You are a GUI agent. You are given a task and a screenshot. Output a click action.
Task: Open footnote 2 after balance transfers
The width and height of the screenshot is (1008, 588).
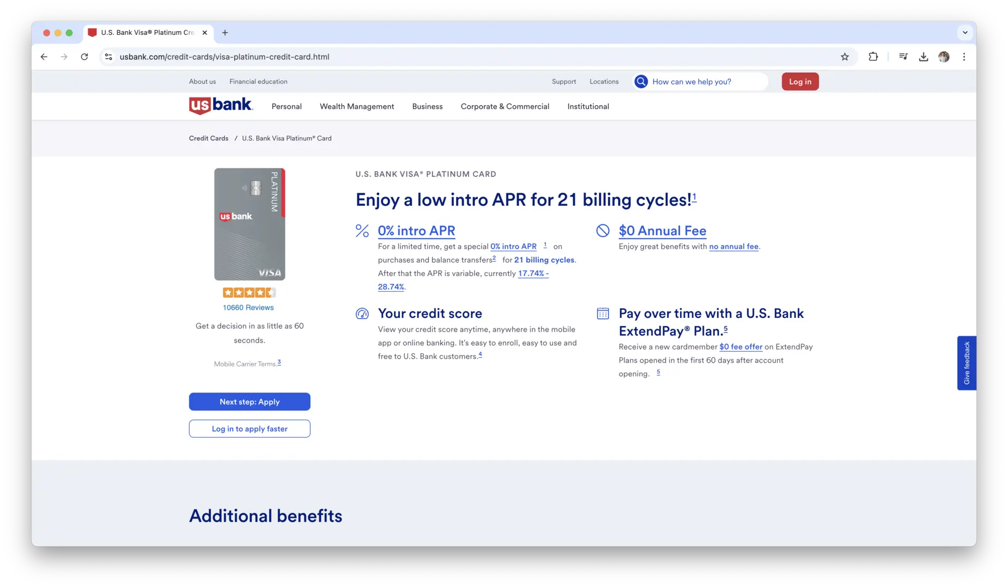tap(494, 258)
